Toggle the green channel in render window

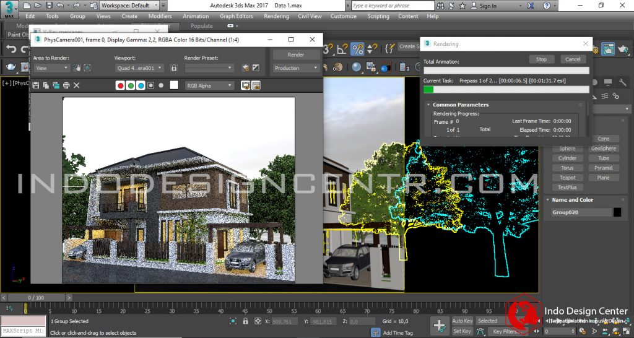[x=130, y=85]
